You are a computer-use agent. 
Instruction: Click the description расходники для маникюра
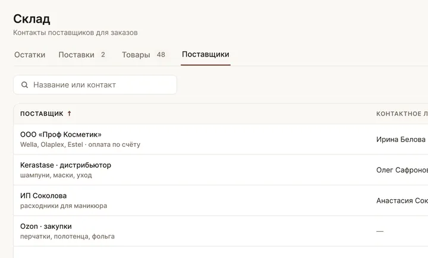click(x=64, y=206)
